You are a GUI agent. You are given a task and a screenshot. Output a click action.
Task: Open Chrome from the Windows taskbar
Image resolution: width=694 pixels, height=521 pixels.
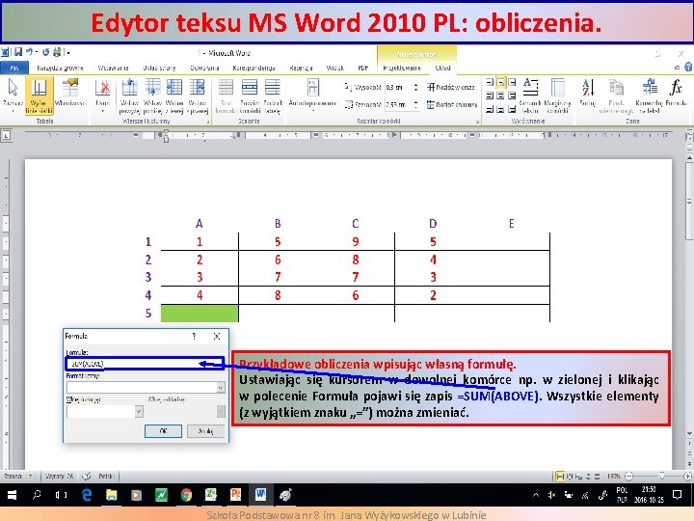tap(186, 495)
